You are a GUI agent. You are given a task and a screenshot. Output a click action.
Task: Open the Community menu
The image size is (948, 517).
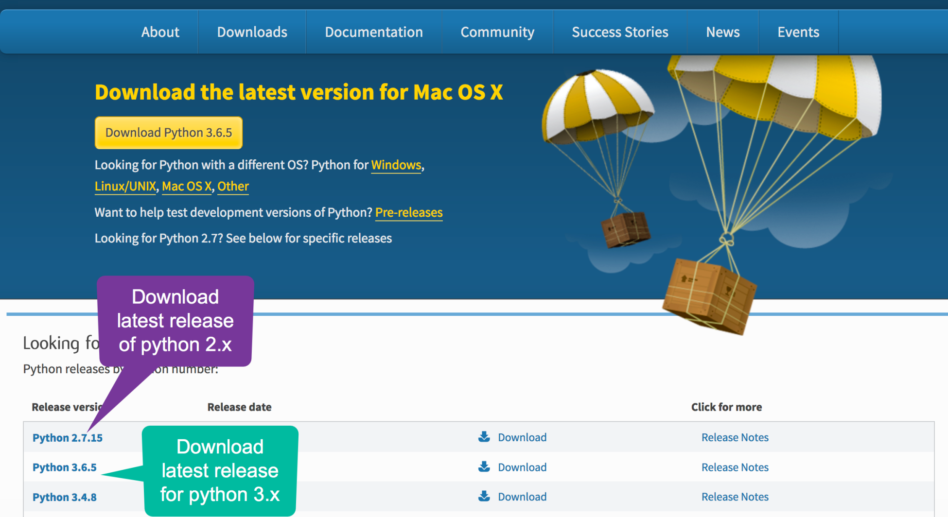tap(497, 32)
